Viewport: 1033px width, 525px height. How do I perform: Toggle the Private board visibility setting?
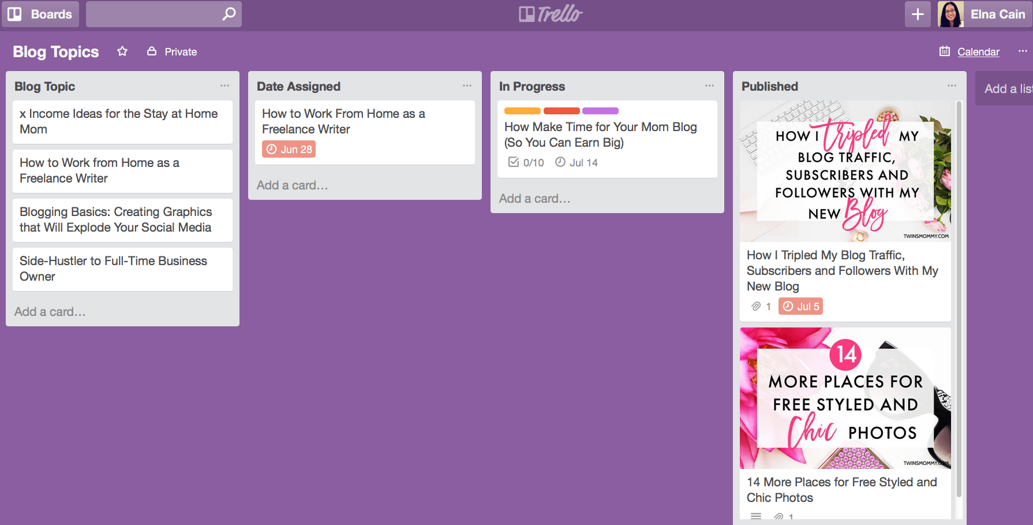coord(173,51)
